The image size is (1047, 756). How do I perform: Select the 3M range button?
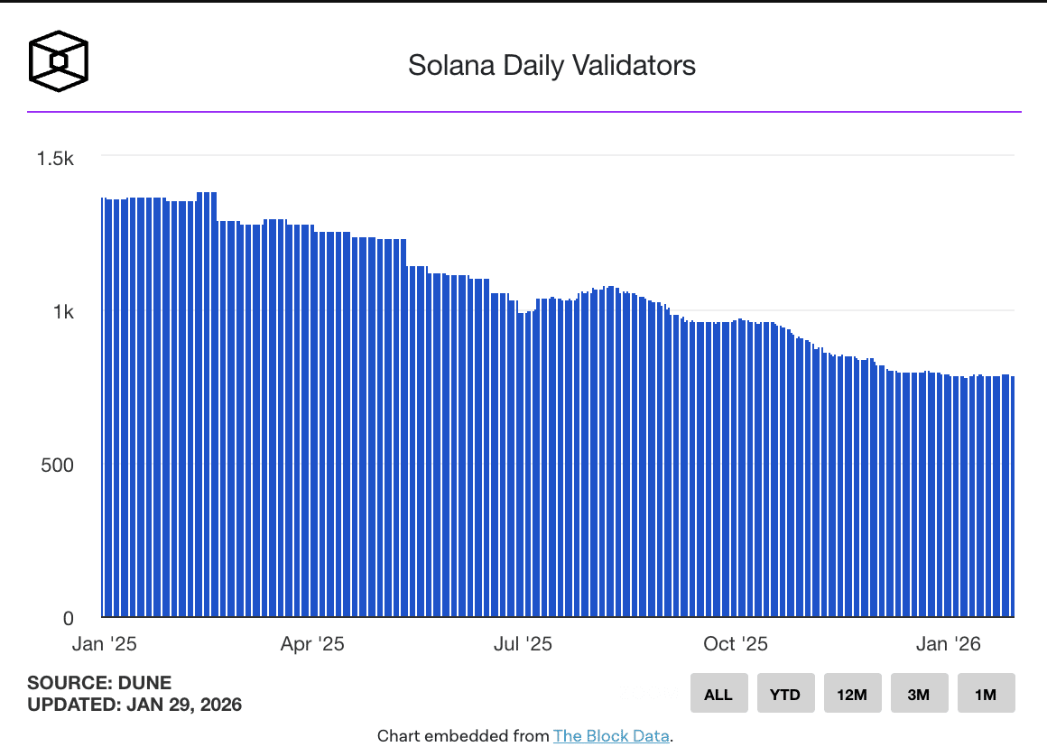click(x=919, y=694)
